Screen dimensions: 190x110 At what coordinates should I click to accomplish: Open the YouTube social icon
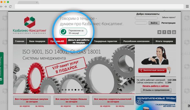point(174,32)
